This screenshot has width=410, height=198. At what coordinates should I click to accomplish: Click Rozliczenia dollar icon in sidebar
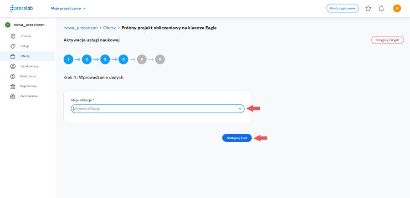click(x=13, y=76)
